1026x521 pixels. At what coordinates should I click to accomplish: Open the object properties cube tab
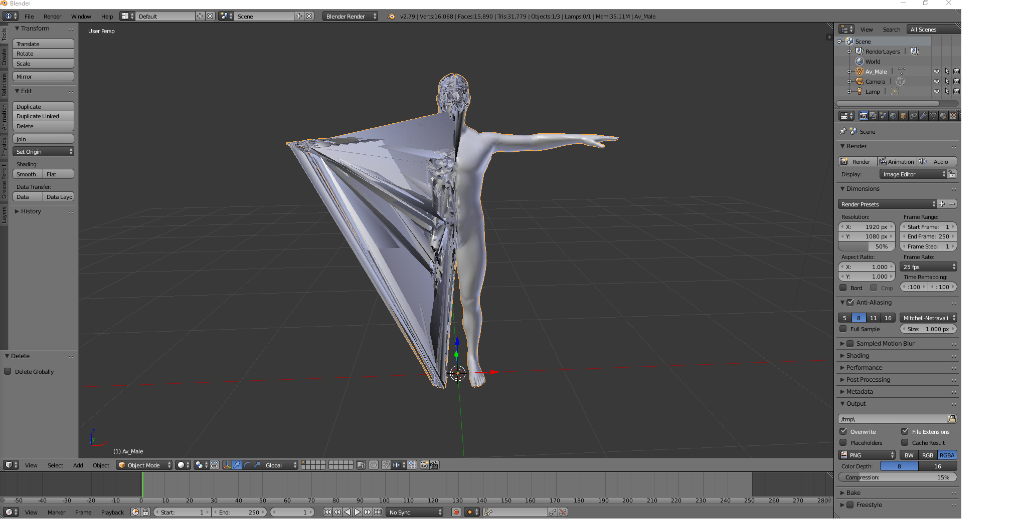[x=903, y=116]
